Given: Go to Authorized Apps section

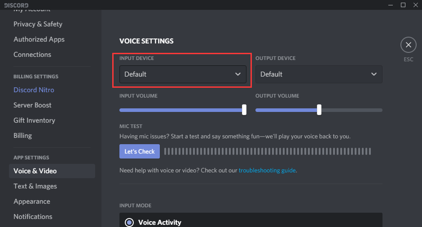Looking at the screenshot, I should click(x=39, y=39).
